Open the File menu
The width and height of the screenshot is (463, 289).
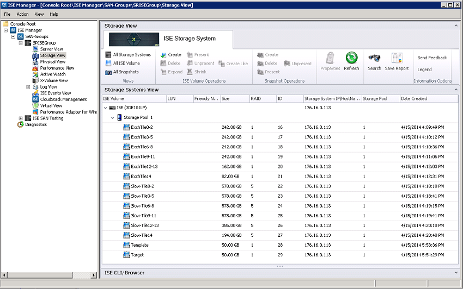(x=7, y=14)
